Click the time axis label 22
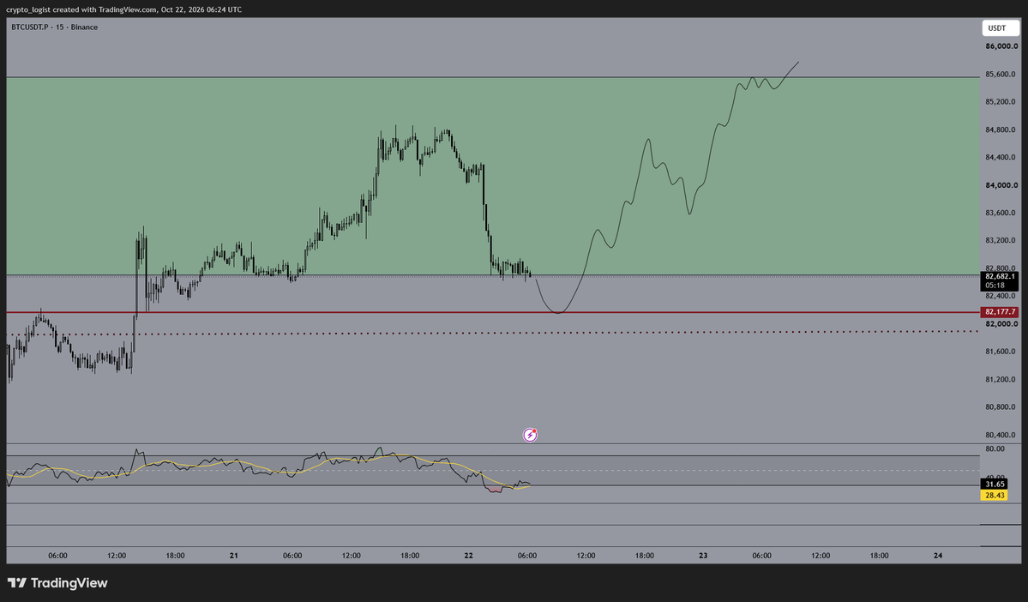1028x602 pixels. coord(468,556)
